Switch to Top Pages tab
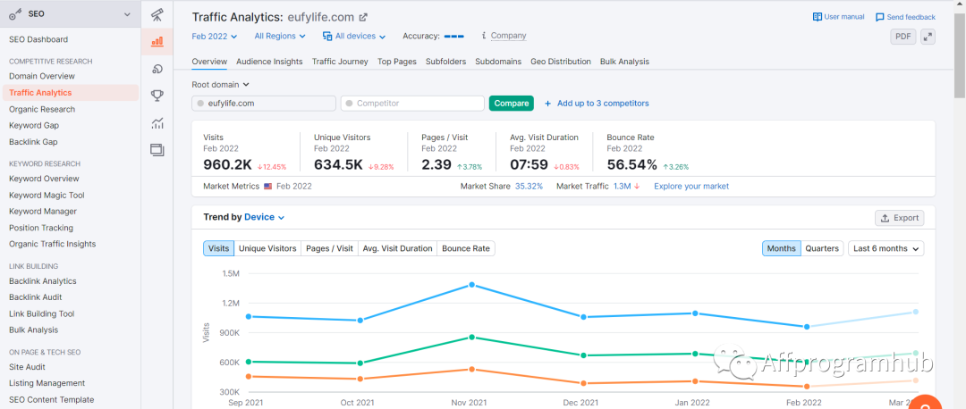The height and width of the screenshot is (409, 966). coord(397,62)
